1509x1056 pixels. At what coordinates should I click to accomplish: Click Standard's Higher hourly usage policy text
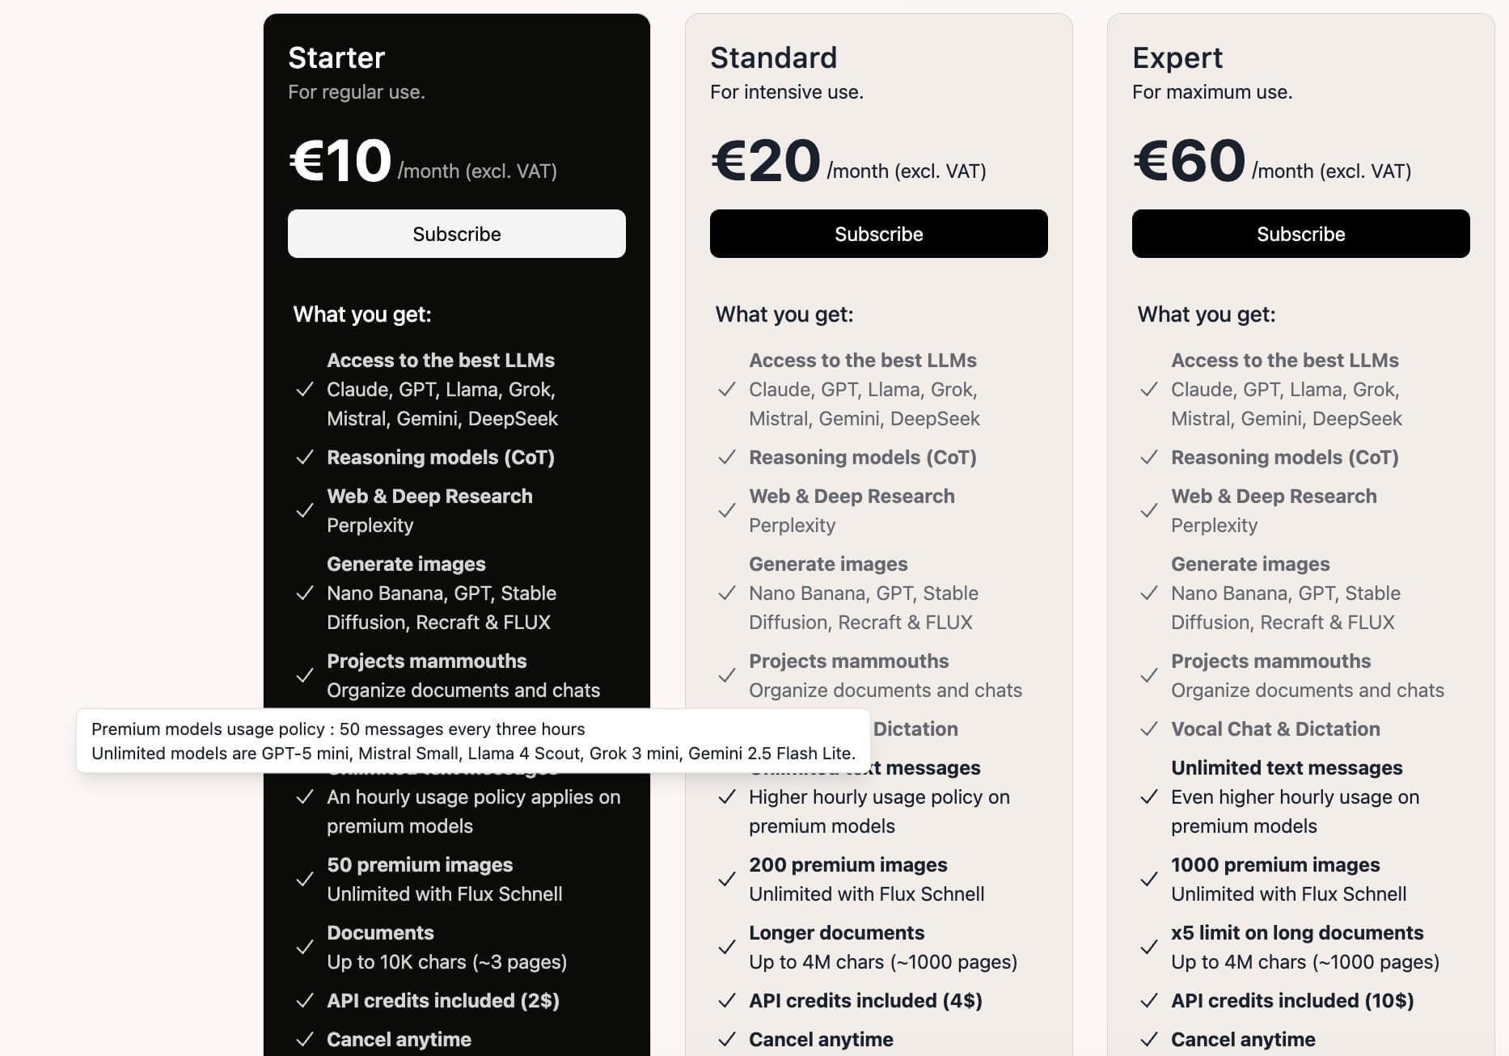pyautogui.click(x=879, y=811)
